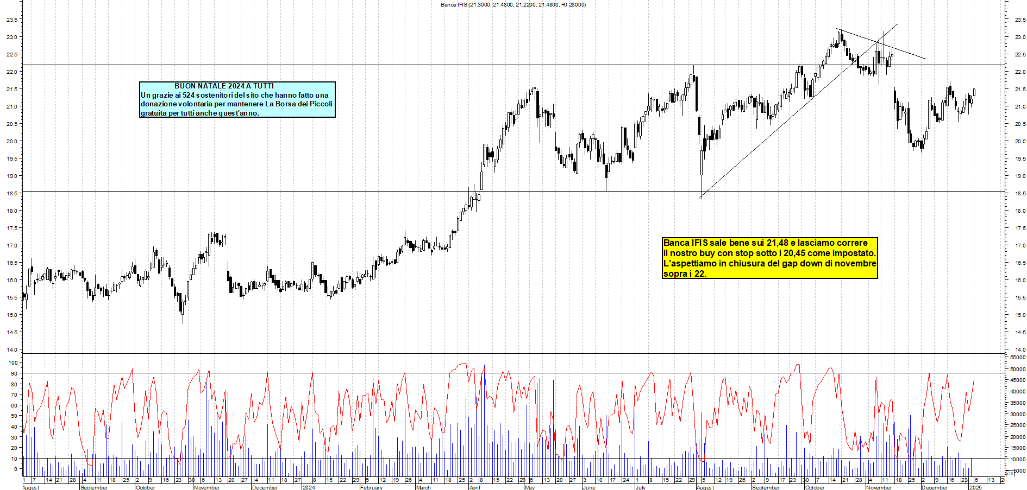The width and height of the screenshot is (1027, 490).
Task: Click the horizontal 18.5 support line
Action: point(513,191)
